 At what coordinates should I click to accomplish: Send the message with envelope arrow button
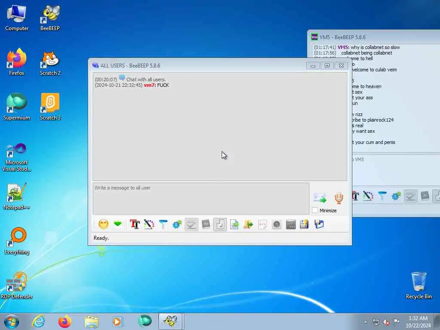[320, 198]
